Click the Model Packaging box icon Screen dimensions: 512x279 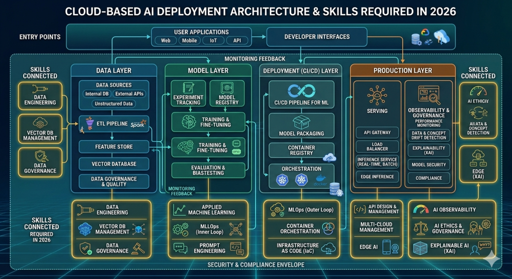point(301,123)
